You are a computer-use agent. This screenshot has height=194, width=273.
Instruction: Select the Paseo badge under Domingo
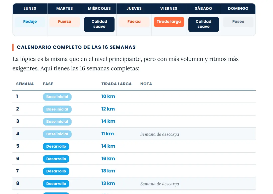[238, 22]
